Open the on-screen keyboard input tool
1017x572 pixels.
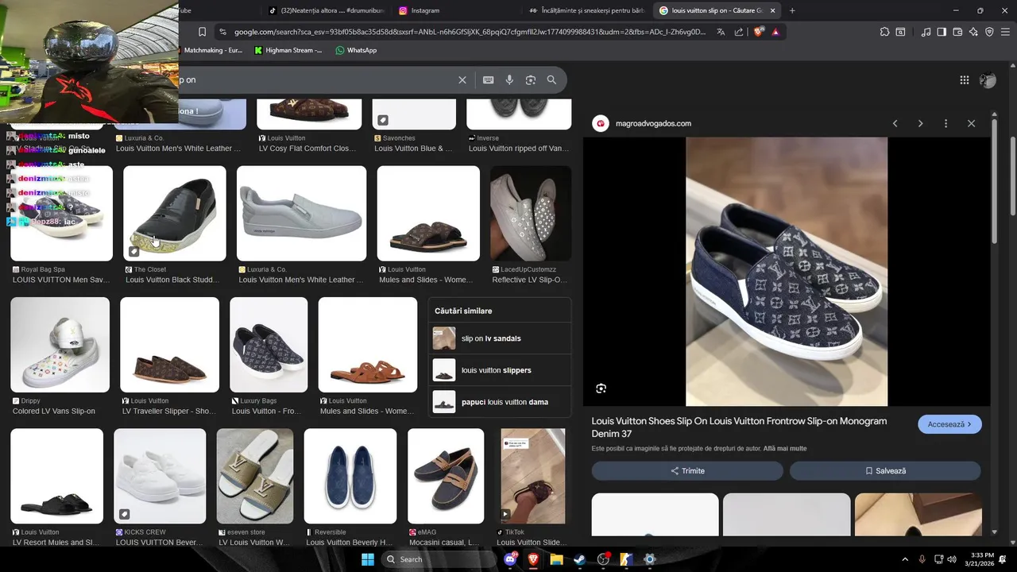click(488, 79)
